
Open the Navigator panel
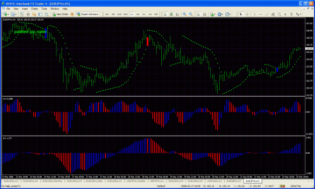pyautogui.click(x=34, y=14)
